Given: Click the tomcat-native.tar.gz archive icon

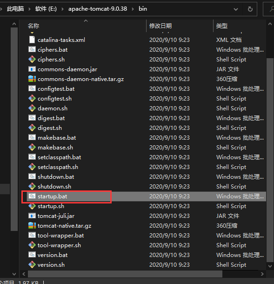Looking at the screenshot, I should point(32,225).
